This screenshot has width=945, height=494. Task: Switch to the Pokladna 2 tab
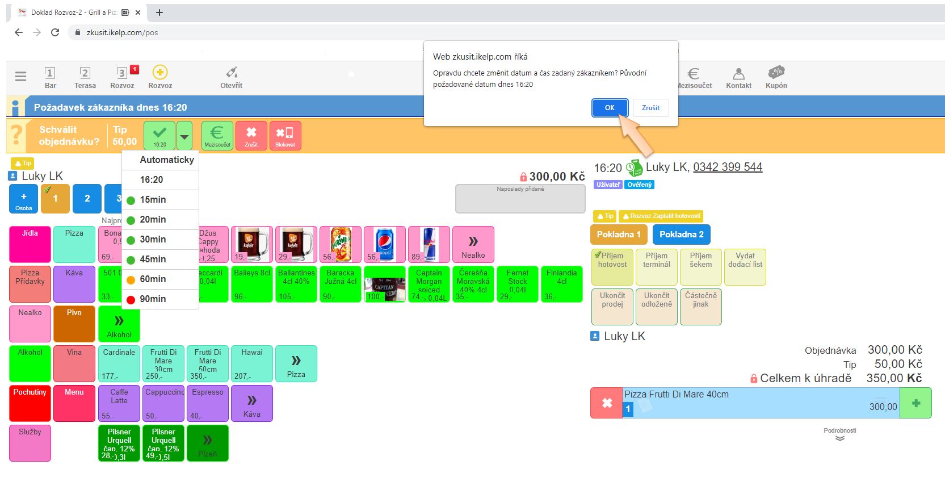(x=681, y=235)
